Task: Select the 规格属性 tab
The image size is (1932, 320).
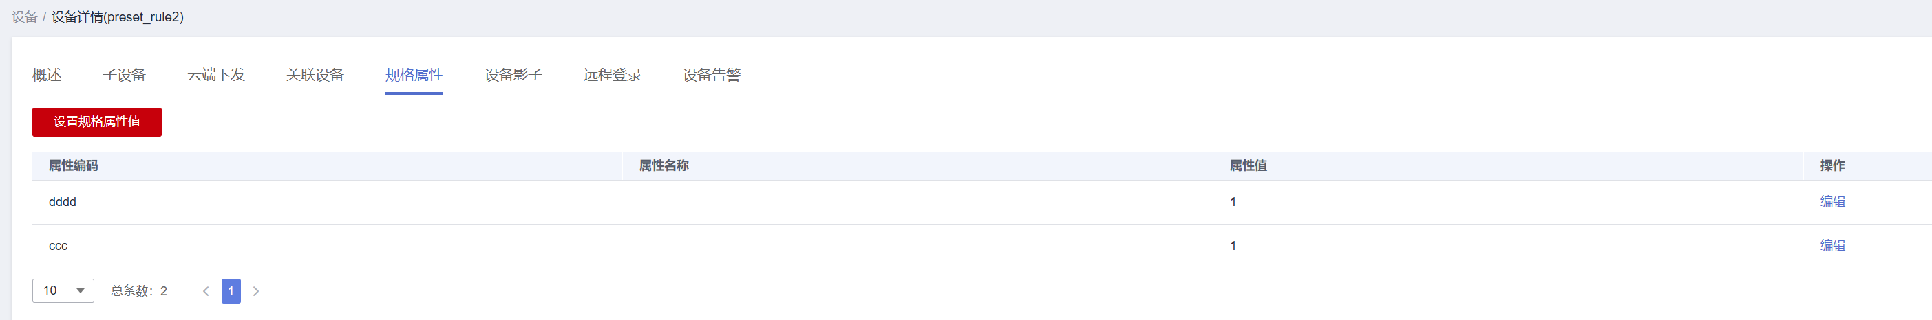Action: (414, 75)
